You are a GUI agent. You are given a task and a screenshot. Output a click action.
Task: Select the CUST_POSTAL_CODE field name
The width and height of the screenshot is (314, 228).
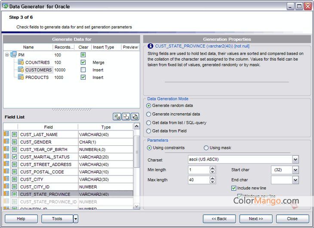click(42, 172)
